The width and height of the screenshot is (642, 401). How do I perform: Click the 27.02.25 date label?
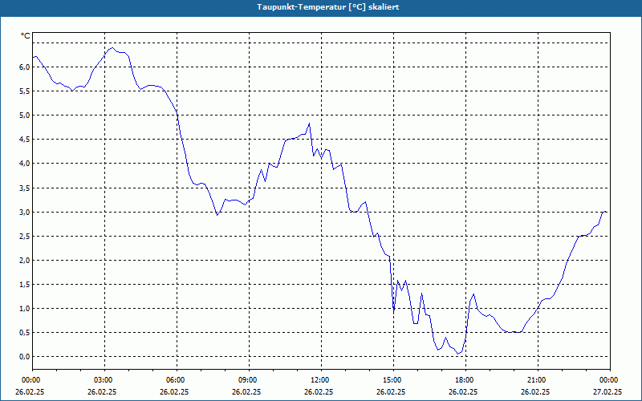pos(607,391)
